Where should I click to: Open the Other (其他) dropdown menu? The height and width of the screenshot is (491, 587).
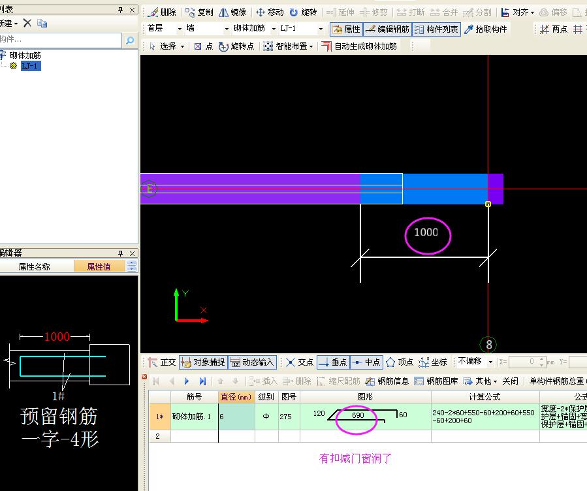click(x=479, y=381)
